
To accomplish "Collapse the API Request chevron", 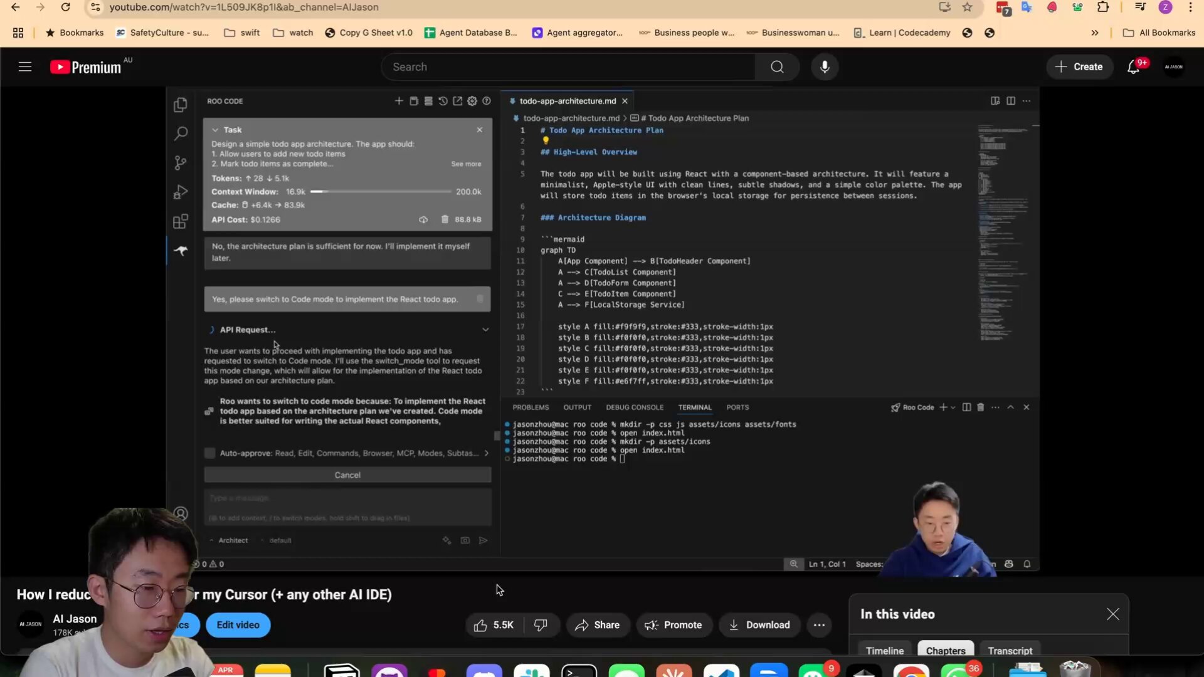I will pos(485,330).
